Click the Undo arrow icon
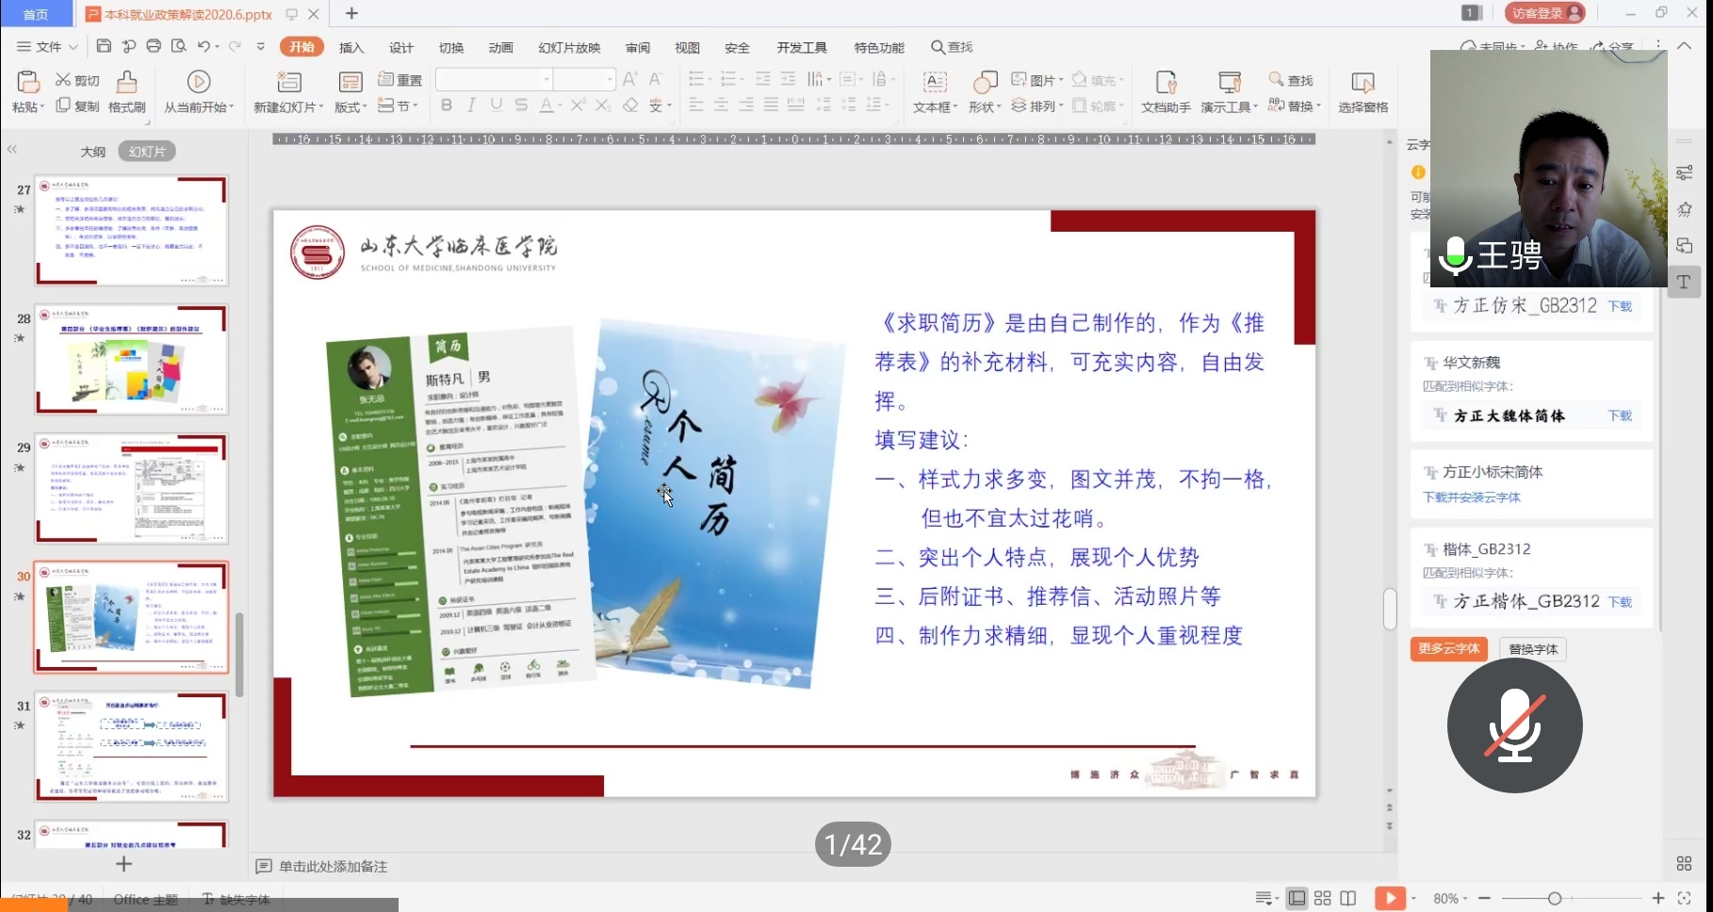The width and height of the screenshot is (1713, 912). pyautogui.click(x=204, y=46)
